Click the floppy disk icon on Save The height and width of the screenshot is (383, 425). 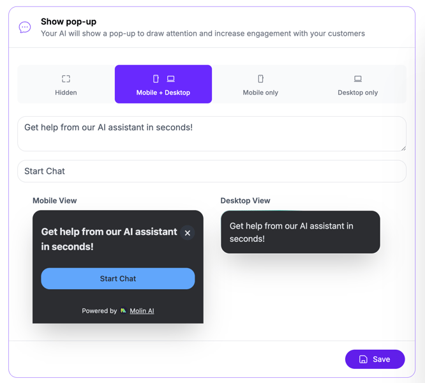click(x=363, y=359)
